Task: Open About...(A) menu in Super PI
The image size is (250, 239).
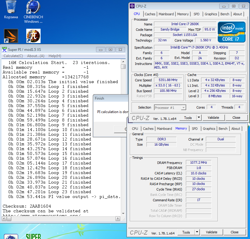Action: (x=36, y=56)
